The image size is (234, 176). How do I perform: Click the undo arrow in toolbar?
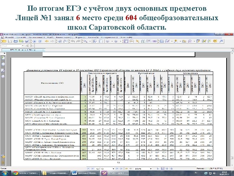point(73,41)
